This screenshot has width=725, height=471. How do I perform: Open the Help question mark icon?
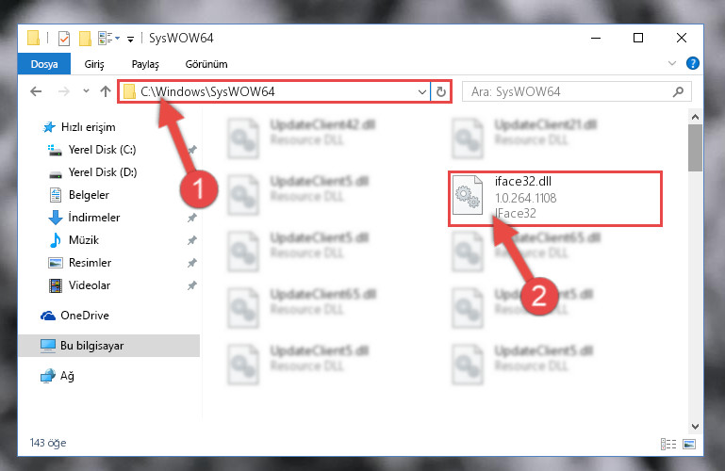[x=692, y=63]
